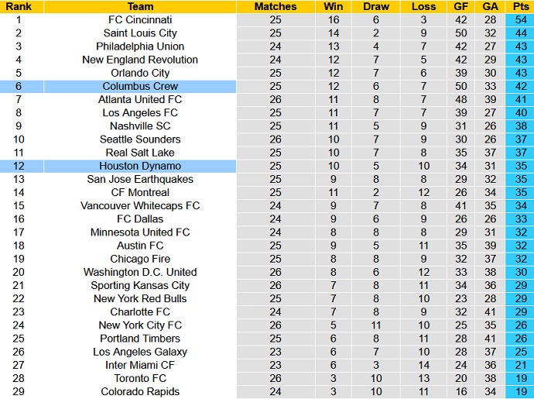Screen dimensions: 534x399
Task: Click the GF column header
Action: pos(462,6)
